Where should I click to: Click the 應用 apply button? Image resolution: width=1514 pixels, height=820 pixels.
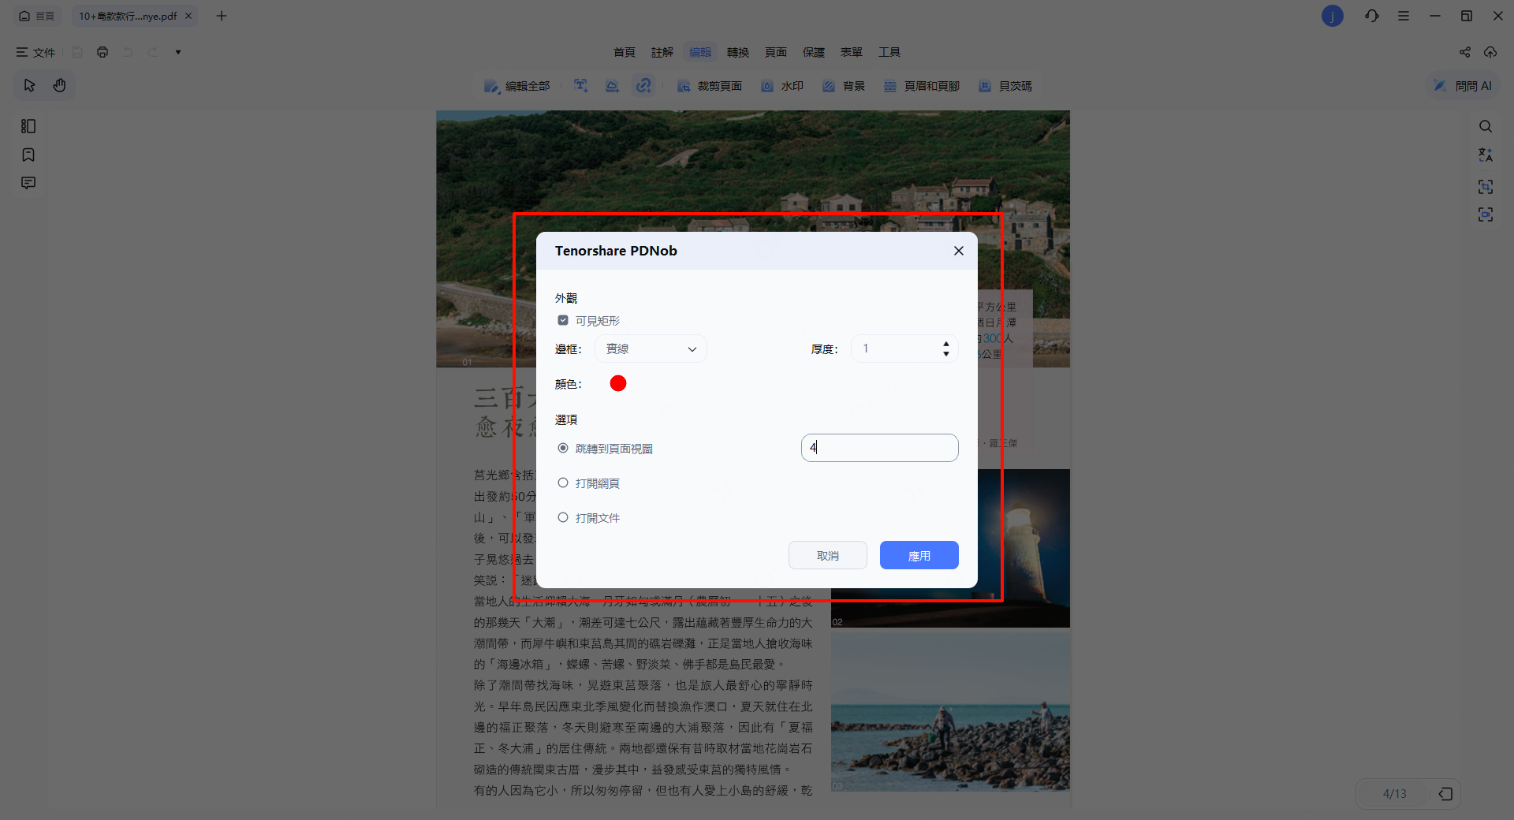[919, 555]
